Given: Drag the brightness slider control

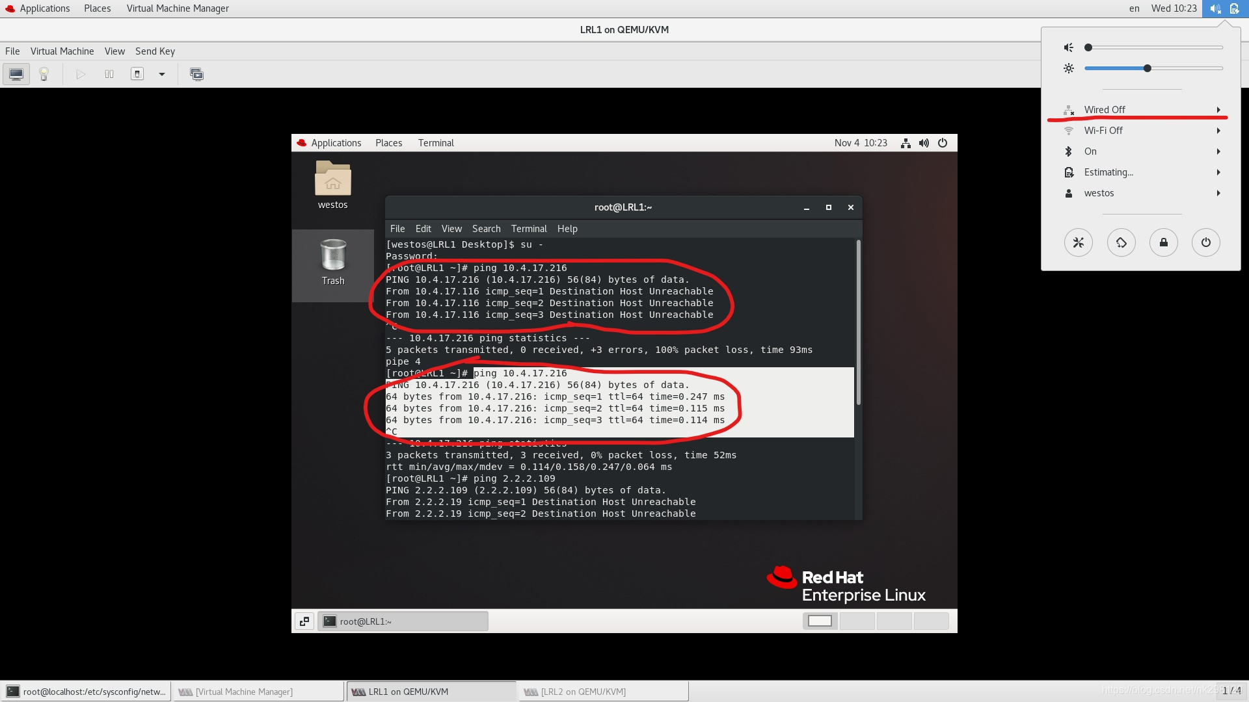Looking at the screenshot, I should [1148, 68].
